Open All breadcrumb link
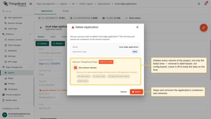Screen dimensions: 211x119 [x=73, y=4]
